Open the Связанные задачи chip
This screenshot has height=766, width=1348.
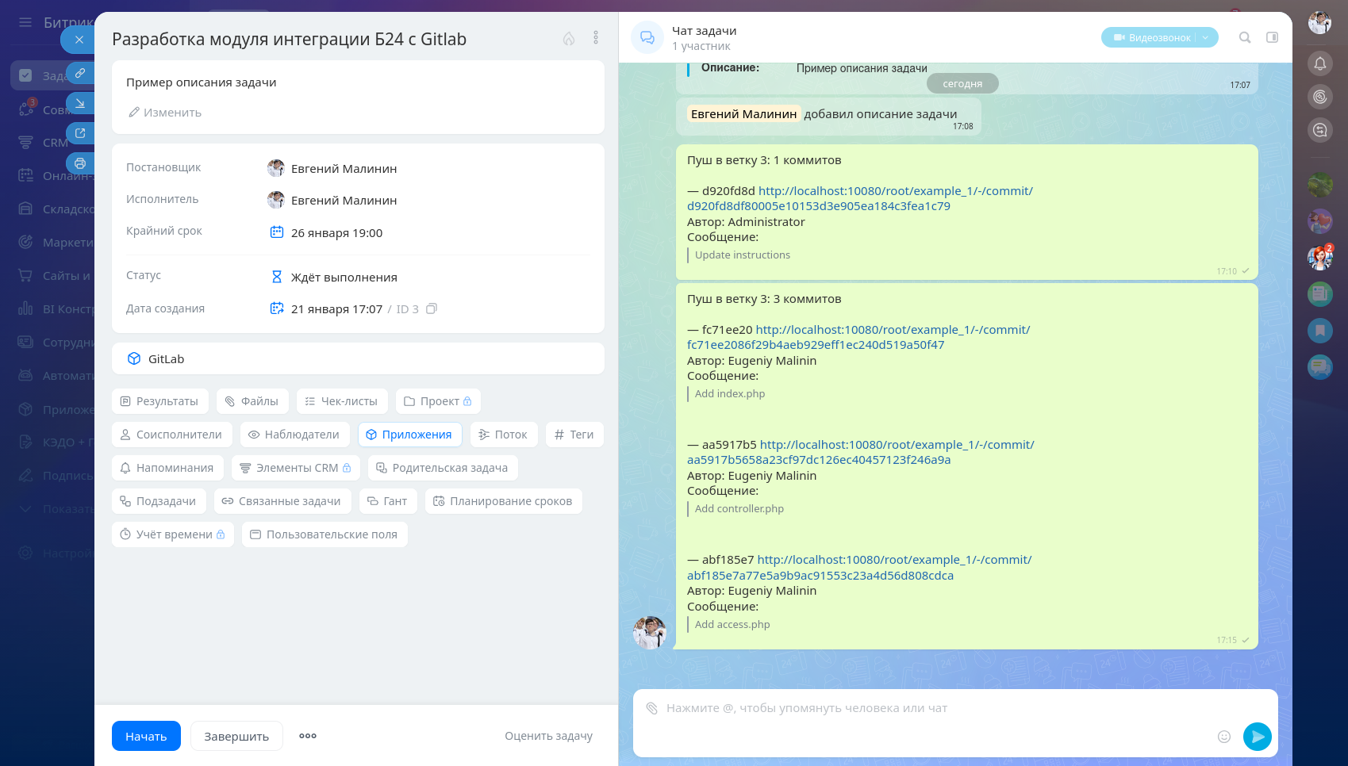point(282,501)
